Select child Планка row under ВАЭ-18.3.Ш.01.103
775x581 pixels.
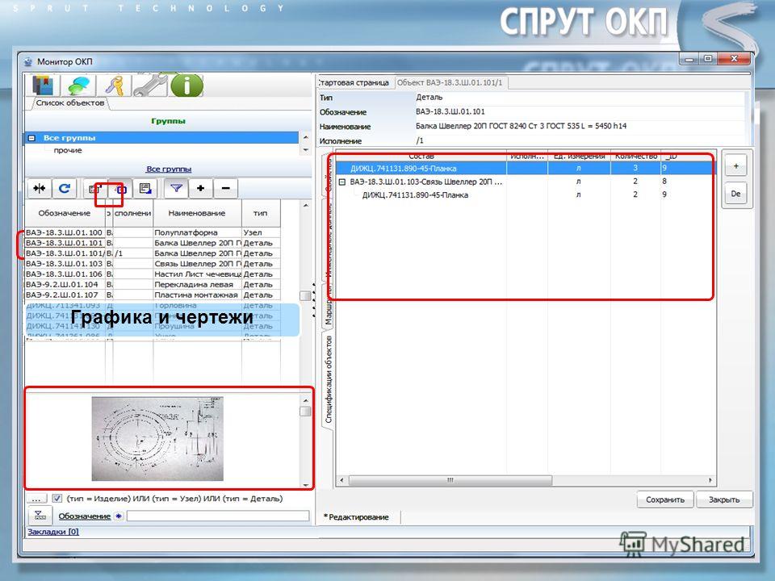pyautogui.click(x=526, y=194)
